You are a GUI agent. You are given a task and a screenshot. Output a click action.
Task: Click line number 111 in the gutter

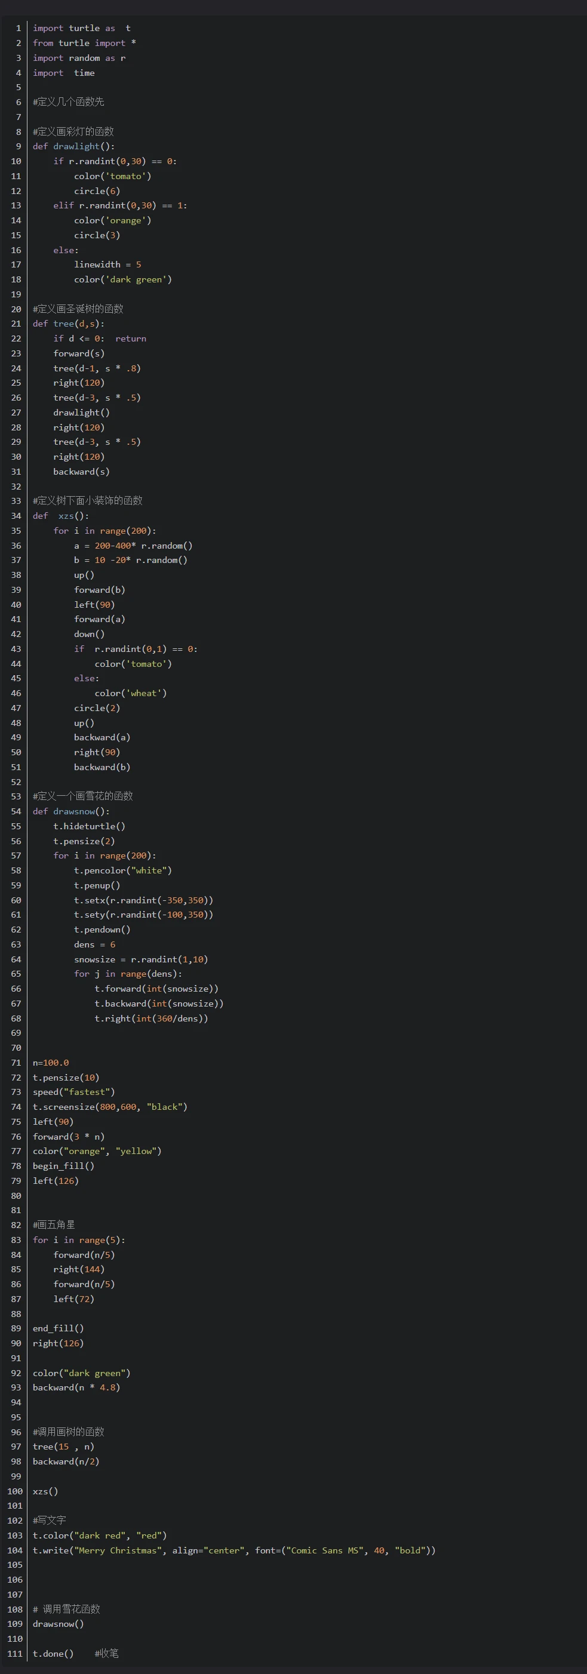tap(15, 1654)
